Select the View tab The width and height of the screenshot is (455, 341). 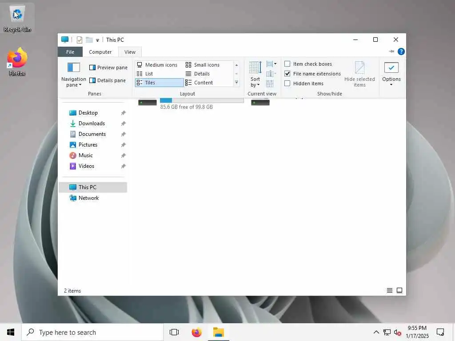(130, 52)
